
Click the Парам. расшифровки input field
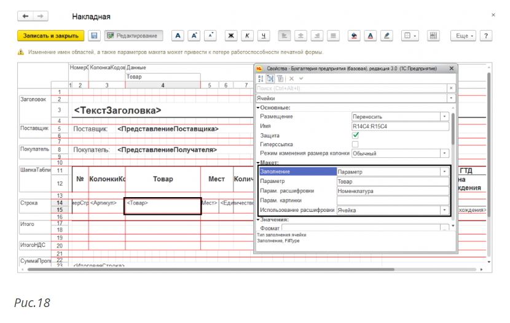(x=393, y=191)
